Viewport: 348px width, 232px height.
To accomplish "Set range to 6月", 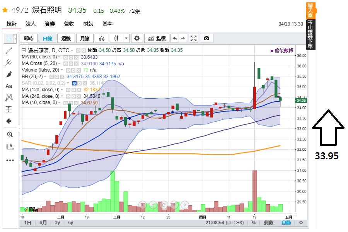I will [x=43, y=222].
